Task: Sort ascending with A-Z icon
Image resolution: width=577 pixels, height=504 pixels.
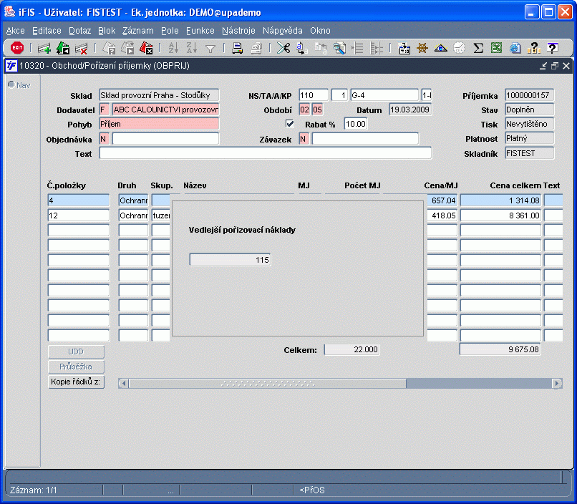Action: point(173,48)
